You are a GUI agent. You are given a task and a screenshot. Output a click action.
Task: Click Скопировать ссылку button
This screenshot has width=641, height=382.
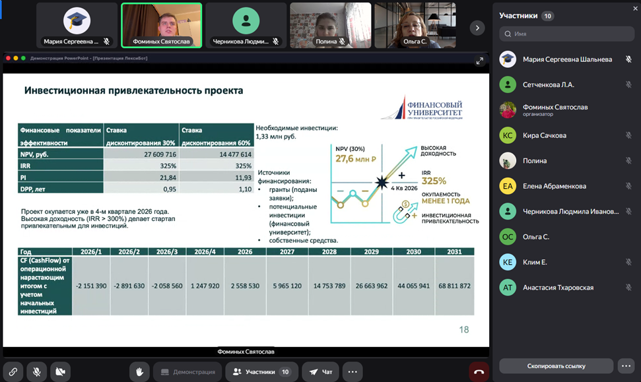coord(556,366)
